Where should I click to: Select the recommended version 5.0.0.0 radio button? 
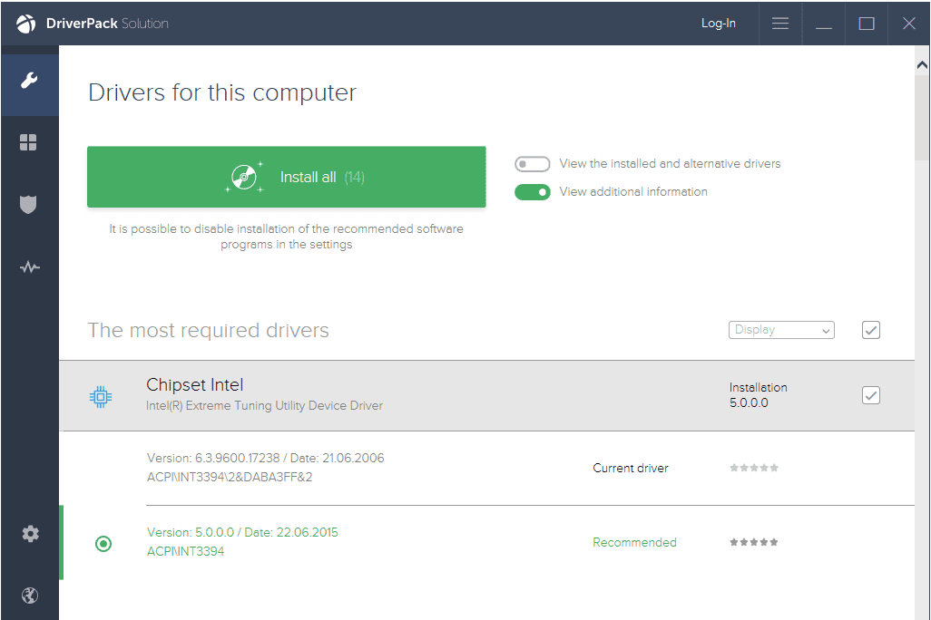point(103,544)
